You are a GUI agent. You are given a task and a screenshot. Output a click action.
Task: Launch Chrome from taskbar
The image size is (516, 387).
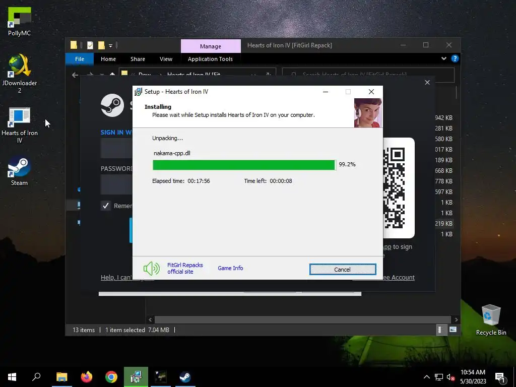(111, 377)
